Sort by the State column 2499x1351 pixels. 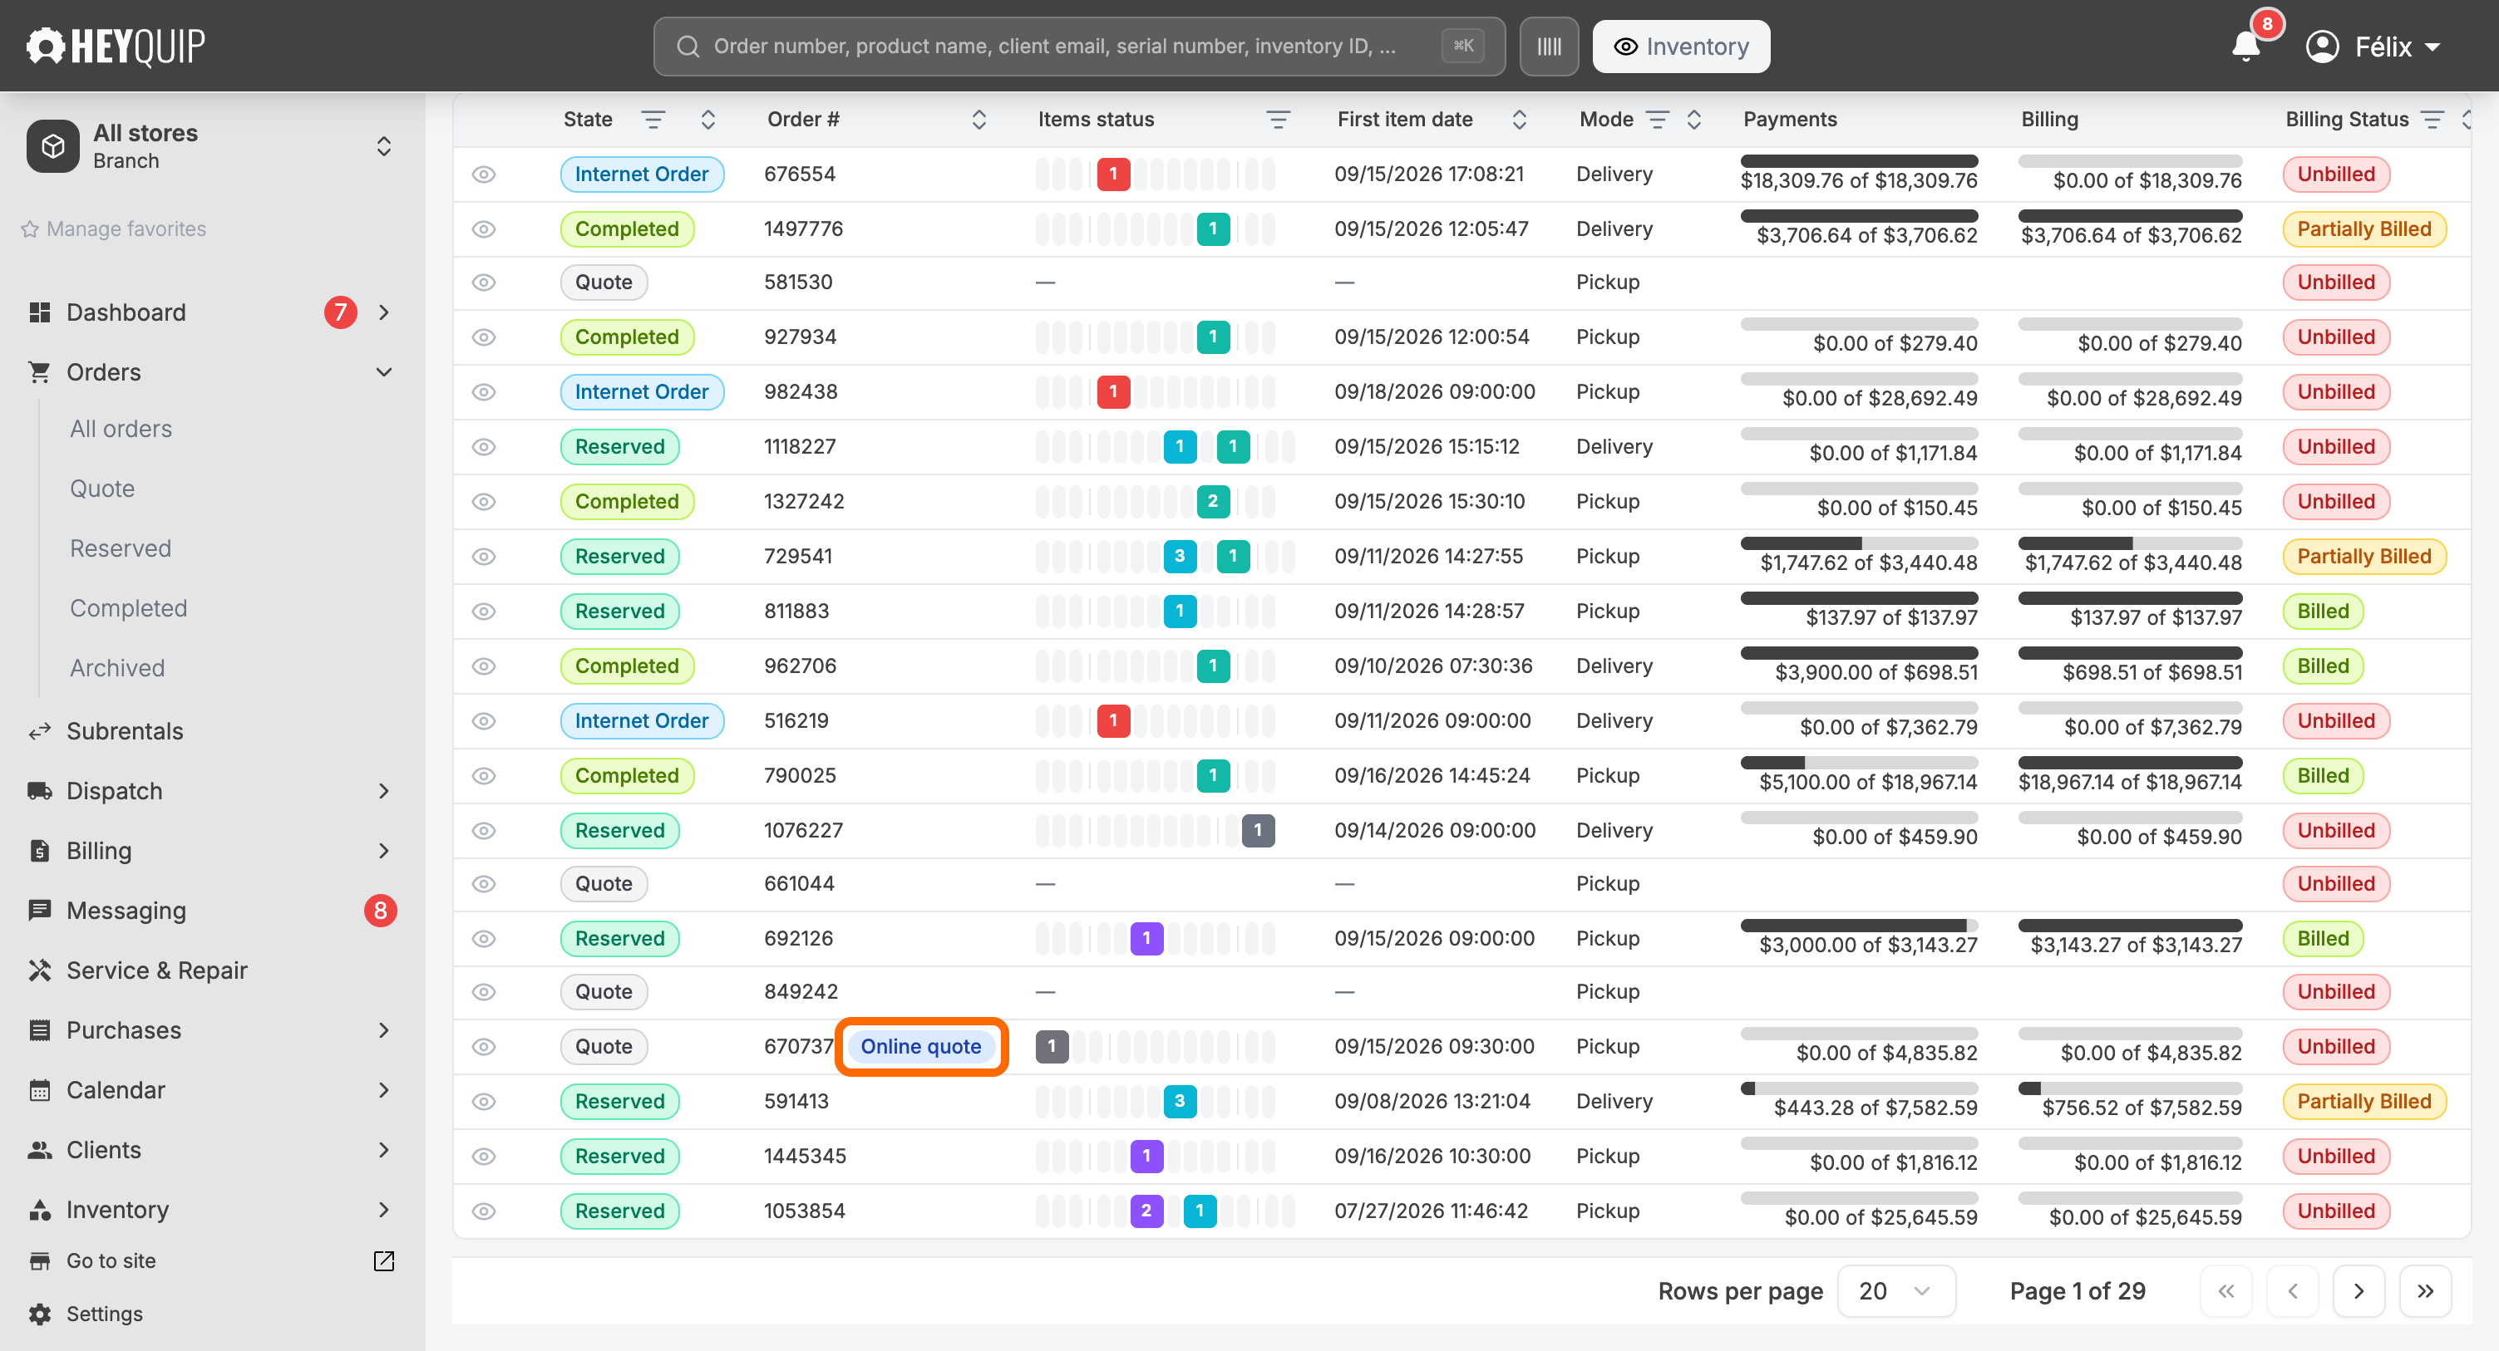click(708, 120)
